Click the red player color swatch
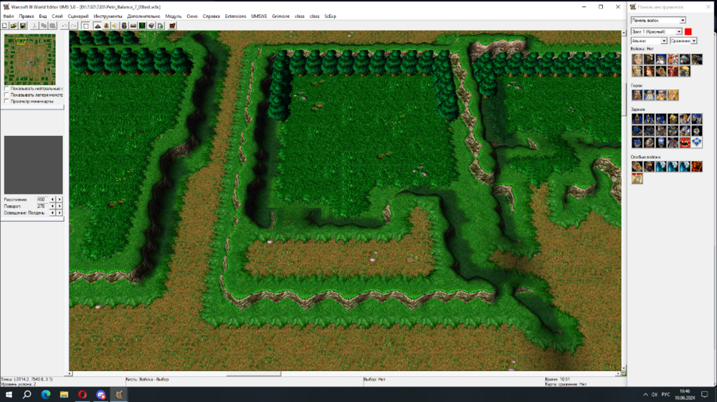The width and height of the screenshot is (717, 402). tap(688, 31)
